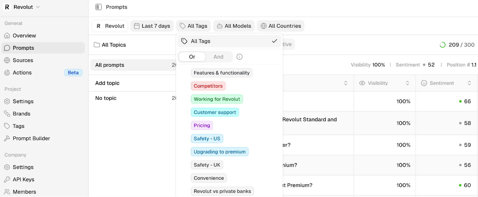Click the sidebar panel toggle icon

[98, 7]
